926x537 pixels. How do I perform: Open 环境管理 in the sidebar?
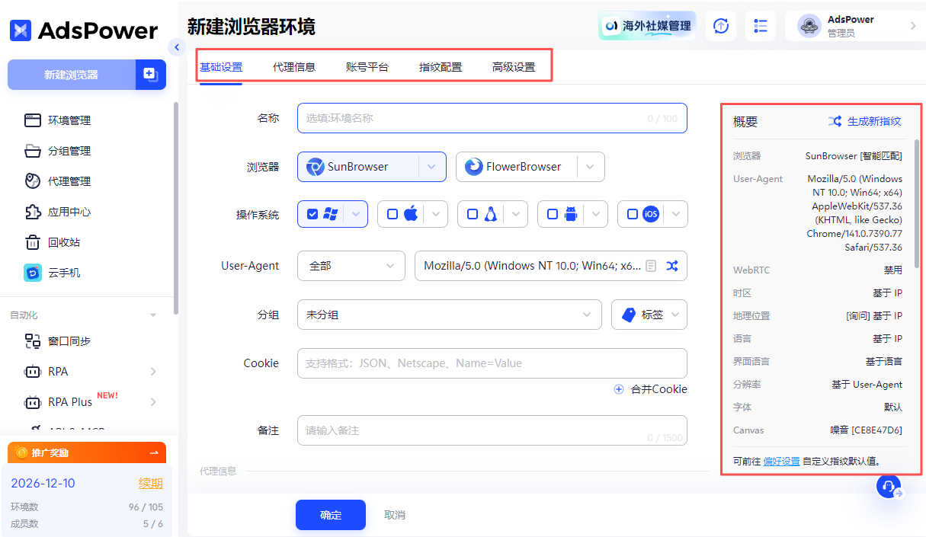click(66, 120)
